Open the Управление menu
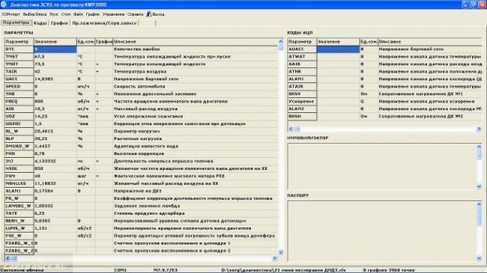This screenshot has width=487, height=273. coord(113,14)
